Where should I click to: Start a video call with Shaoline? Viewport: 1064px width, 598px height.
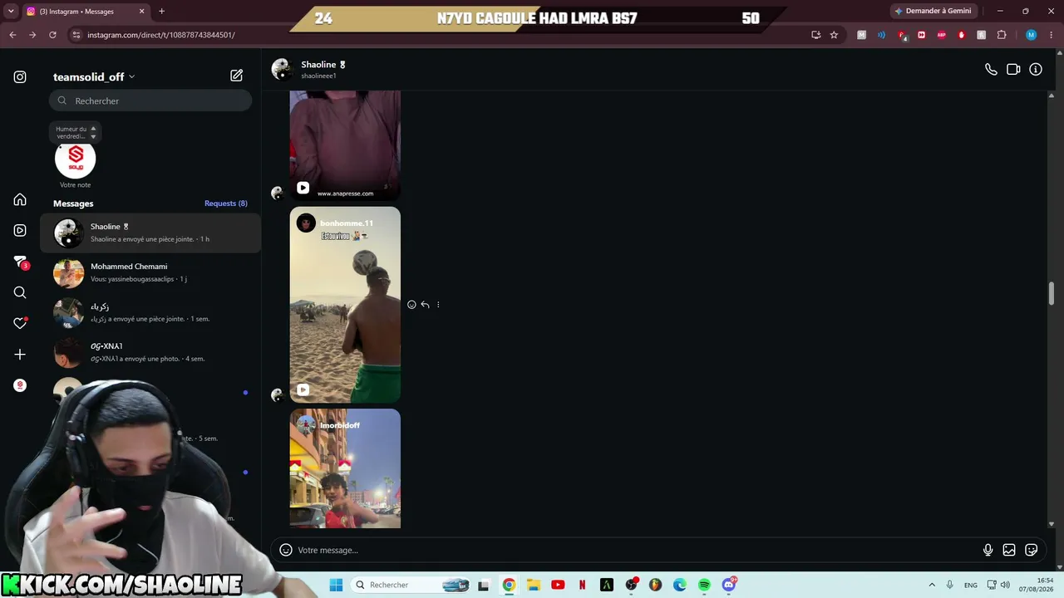point(1013,70)
